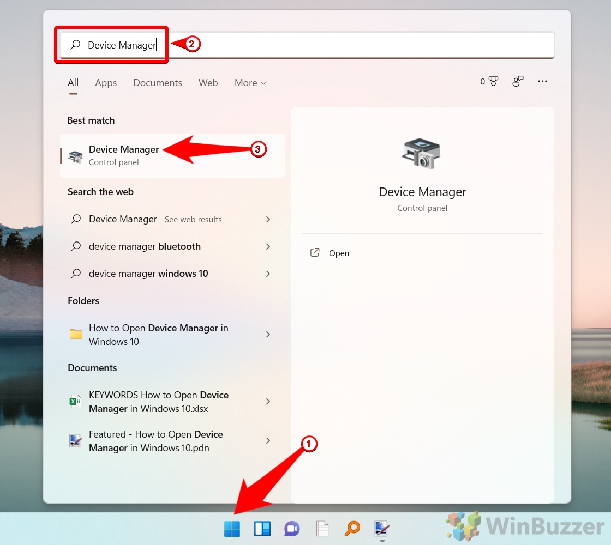
Task: Open 'KEYWORDS How to Open Device Manager' xlsx
Action: (172, 401)
